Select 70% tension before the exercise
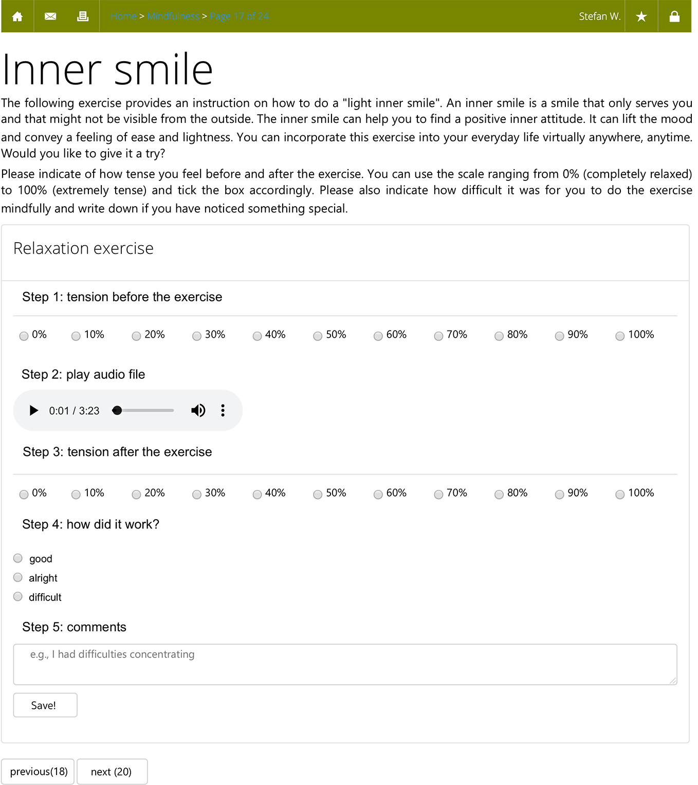The width and height of the screenshot is (698, 785). (438, 336)
